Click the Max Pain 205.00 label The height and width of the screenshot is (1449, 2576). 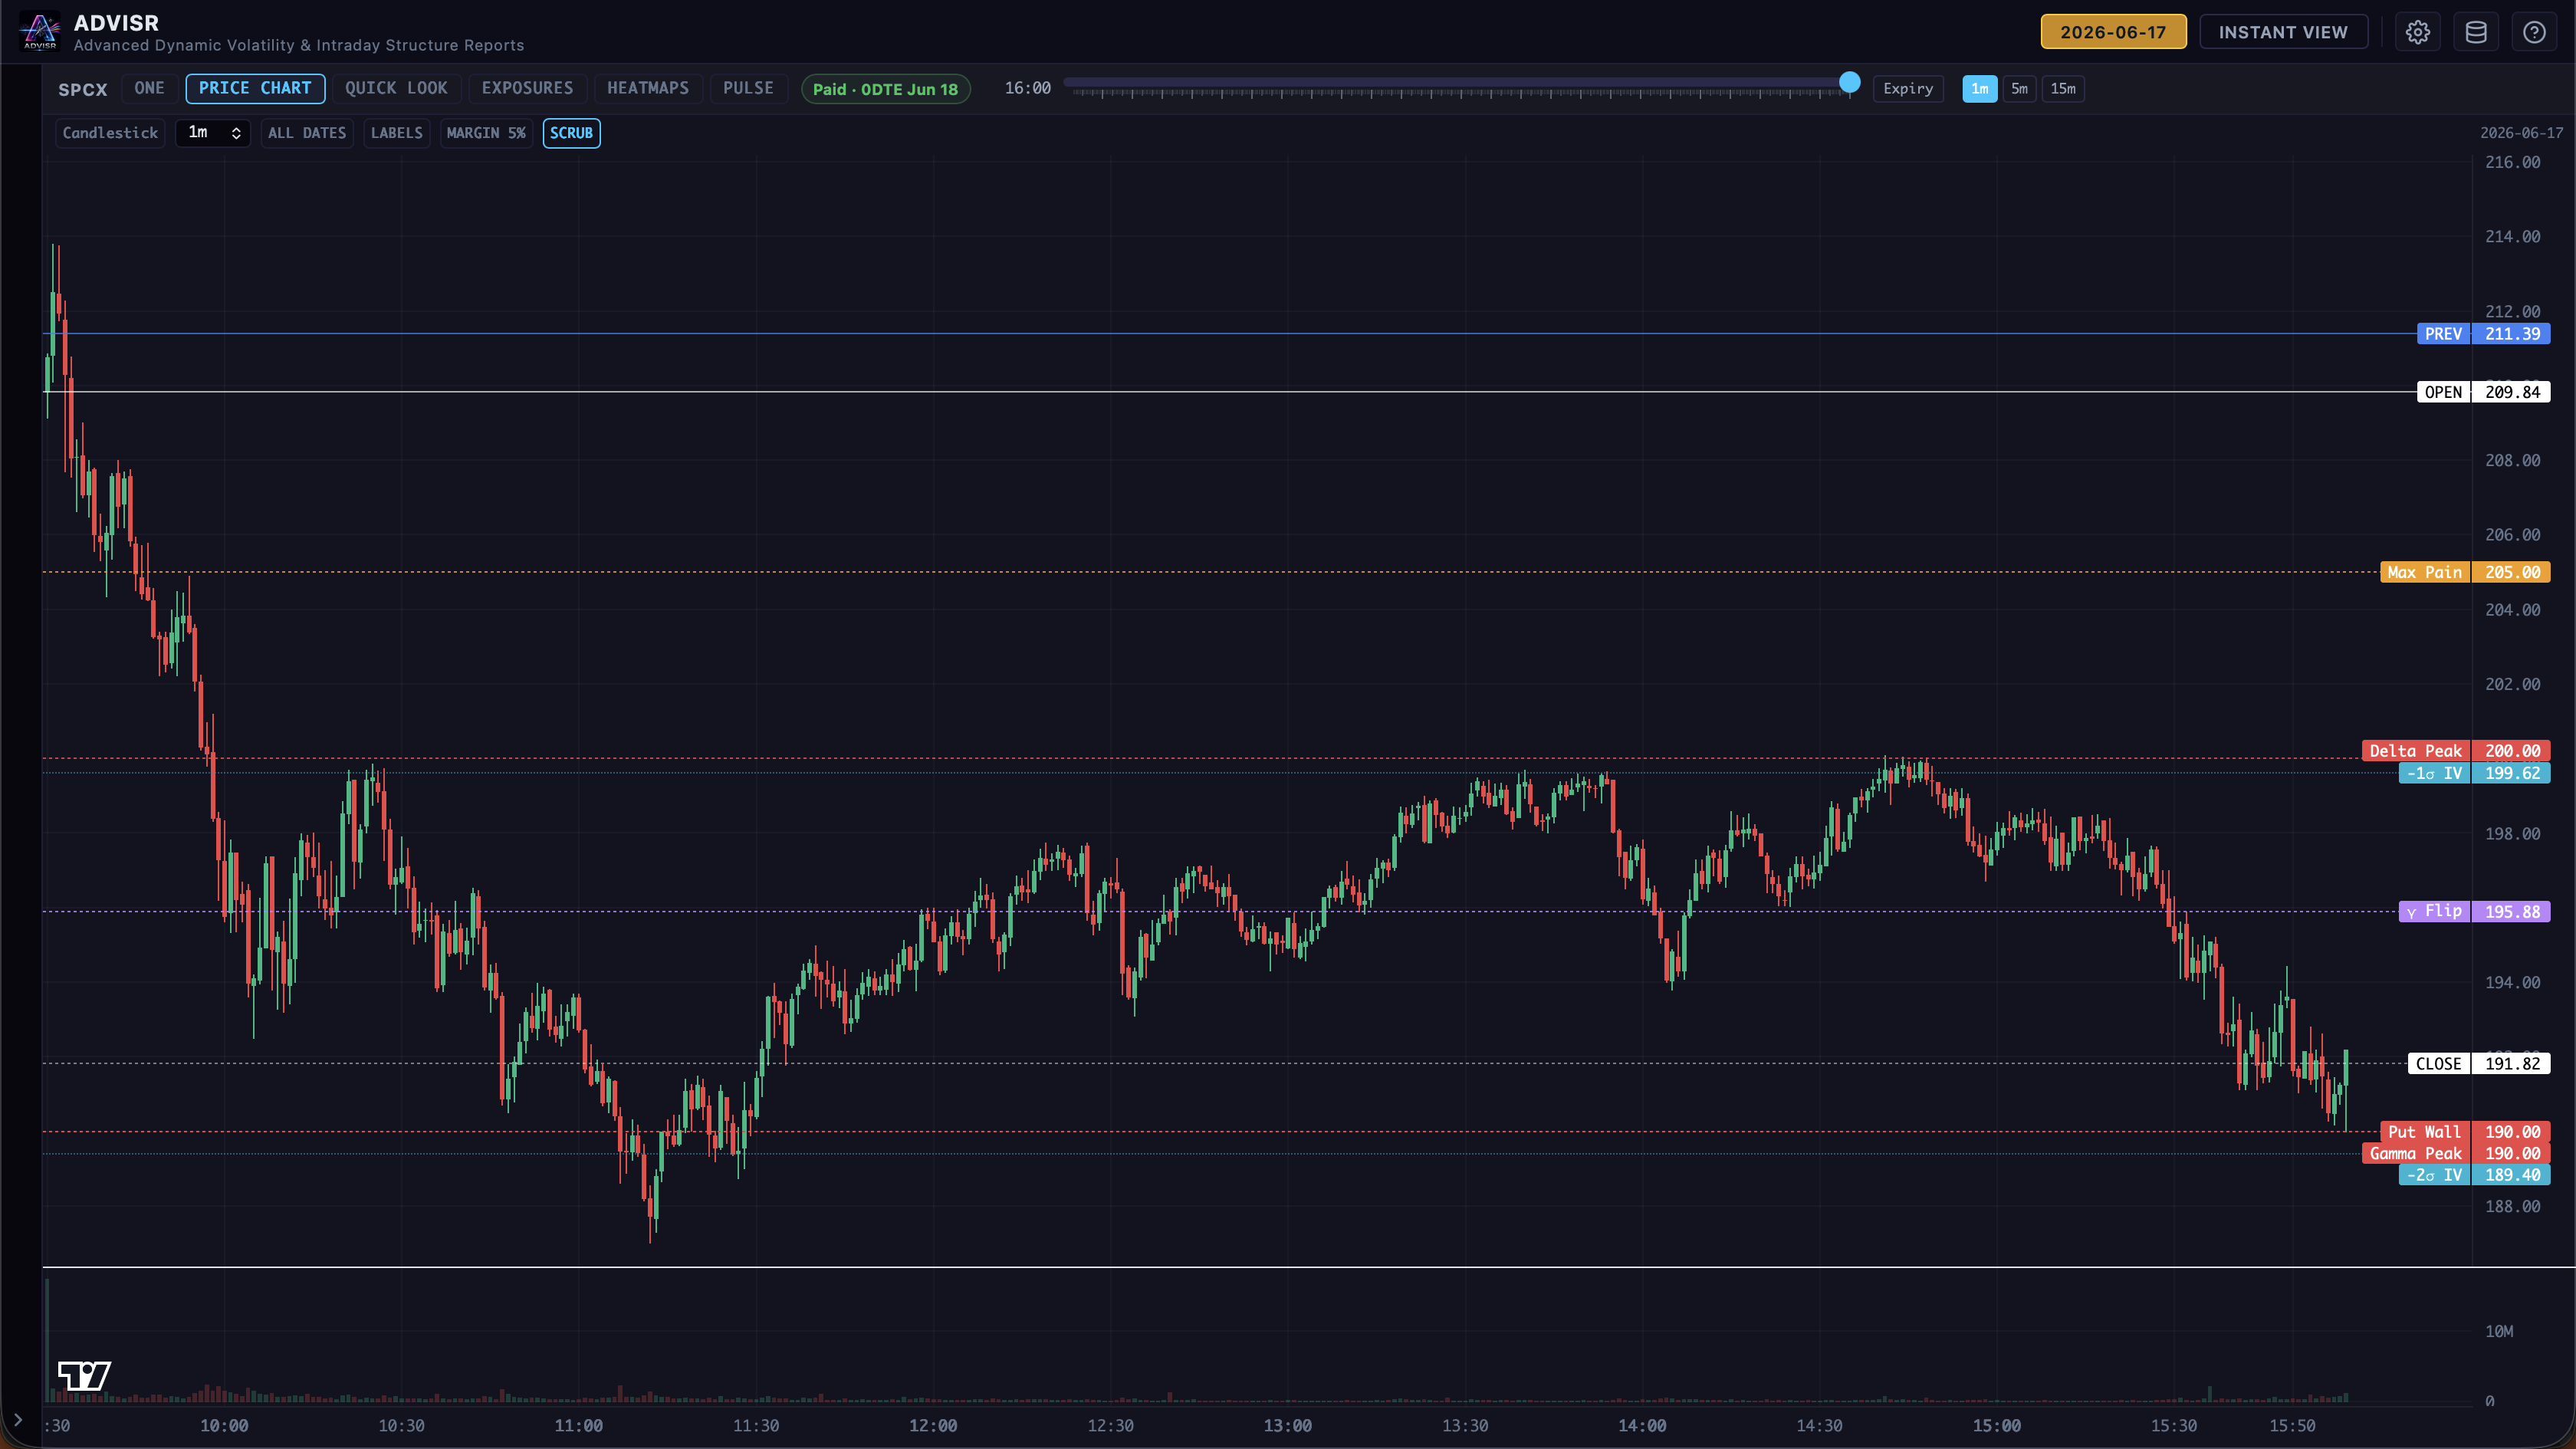click(2465, 572)
